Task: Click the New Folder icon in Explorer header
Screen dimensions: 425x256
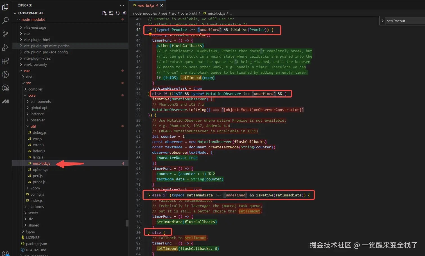Action: [111, 13]
